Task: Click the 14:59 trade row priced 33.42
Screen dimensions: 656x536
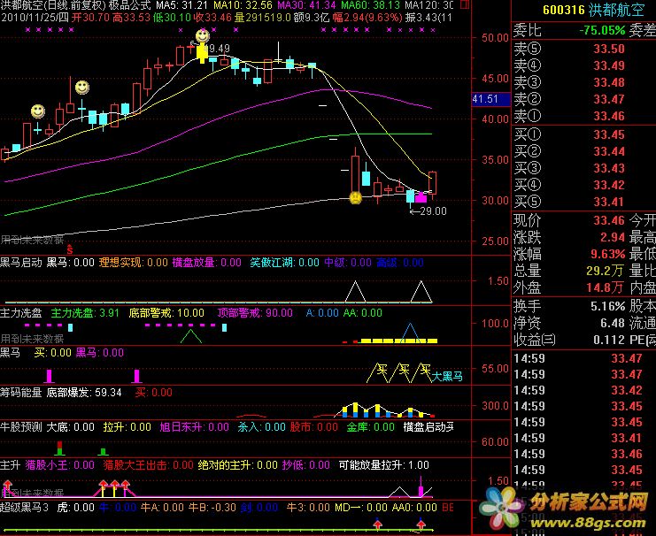Action: [583, 390]
